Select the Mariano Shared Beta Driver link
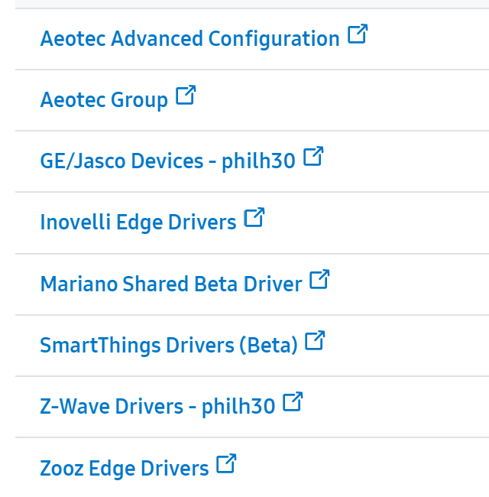 tap(171, 284)
